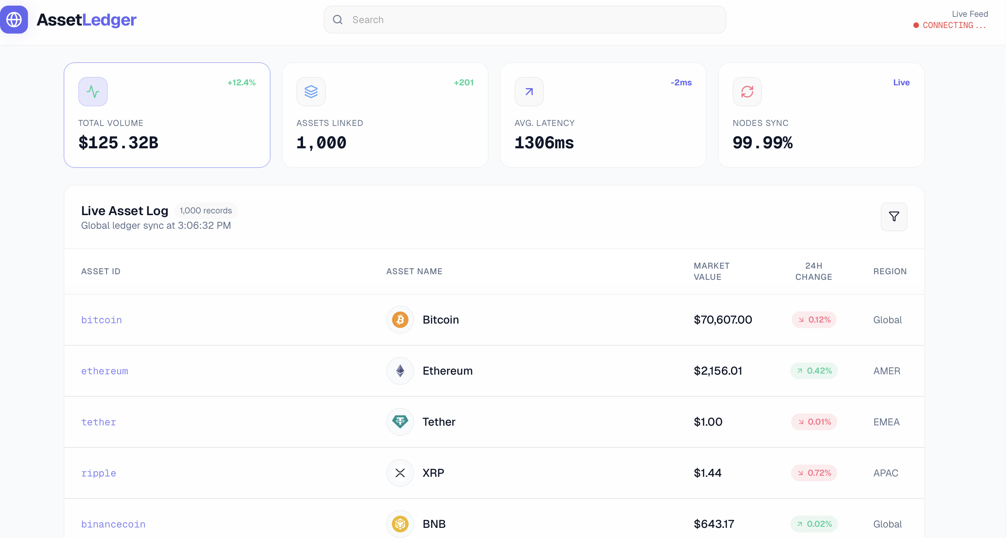The width and height of the screenshot is (1006, 538).
Task: Click the XRP cross icon
Action: (400, 473)
